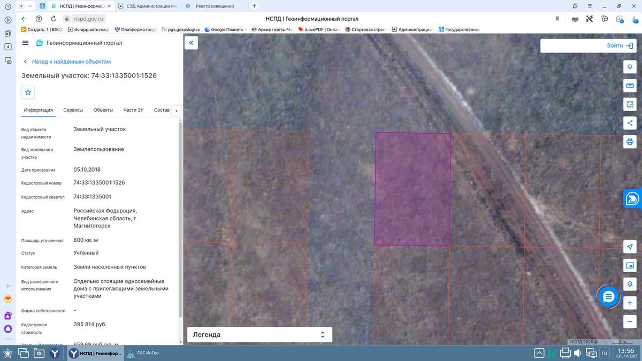Show more tabs with right arrow
Viewport: 642px width, 361px height.
coord(177,111)
